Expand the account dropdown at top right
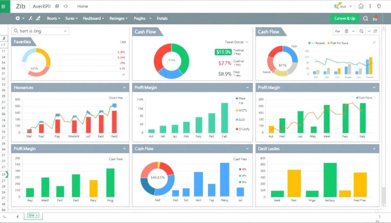This screenshot has height=223, width=391. [351, 6]
